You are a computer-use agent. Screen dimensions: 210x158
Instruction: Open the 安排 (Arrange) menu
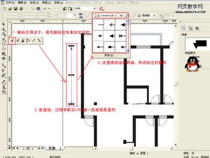point(59,3)
